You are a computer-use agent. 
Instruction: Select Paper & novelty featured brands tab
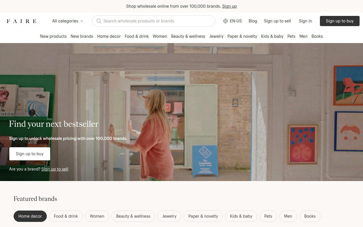point(203,216)
